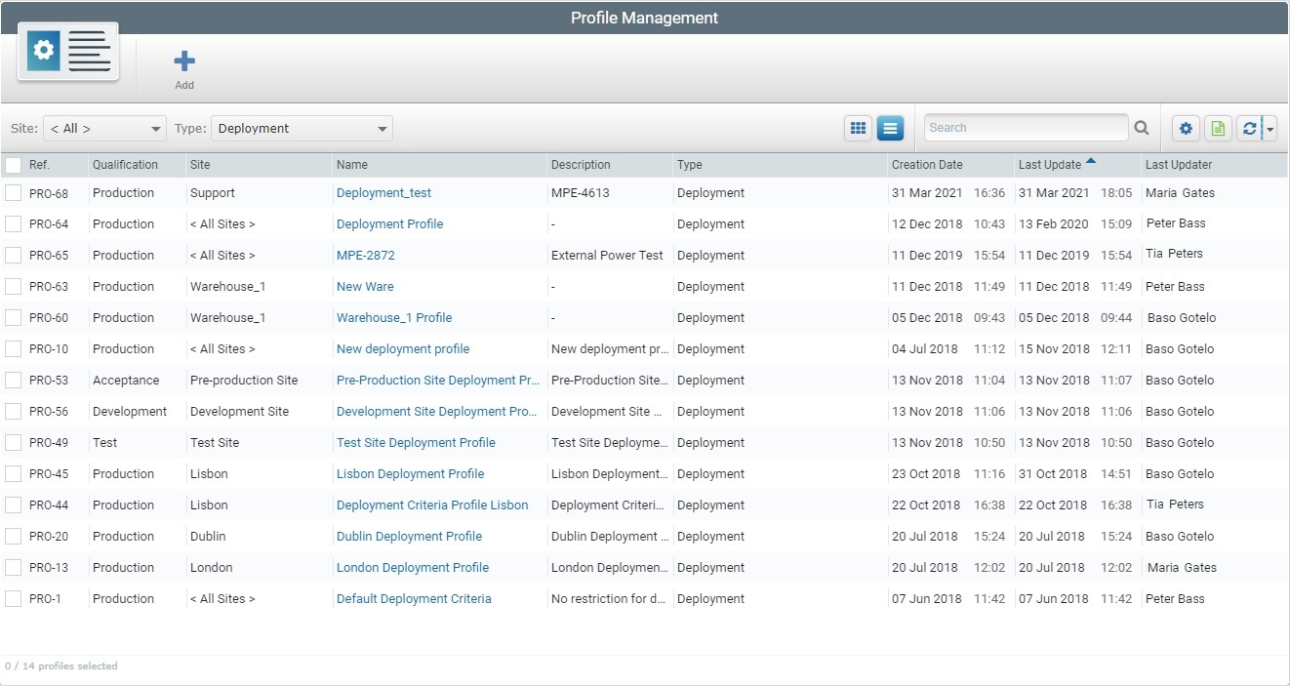Sort by the Last Updater column header
The width and height of the screenshot is (1290, 686).
coord(1178,164)
